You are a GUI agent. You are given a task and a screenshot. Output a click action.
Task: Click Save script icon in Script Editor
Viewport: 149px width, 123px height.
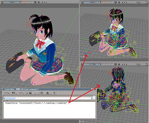point(30,93)
